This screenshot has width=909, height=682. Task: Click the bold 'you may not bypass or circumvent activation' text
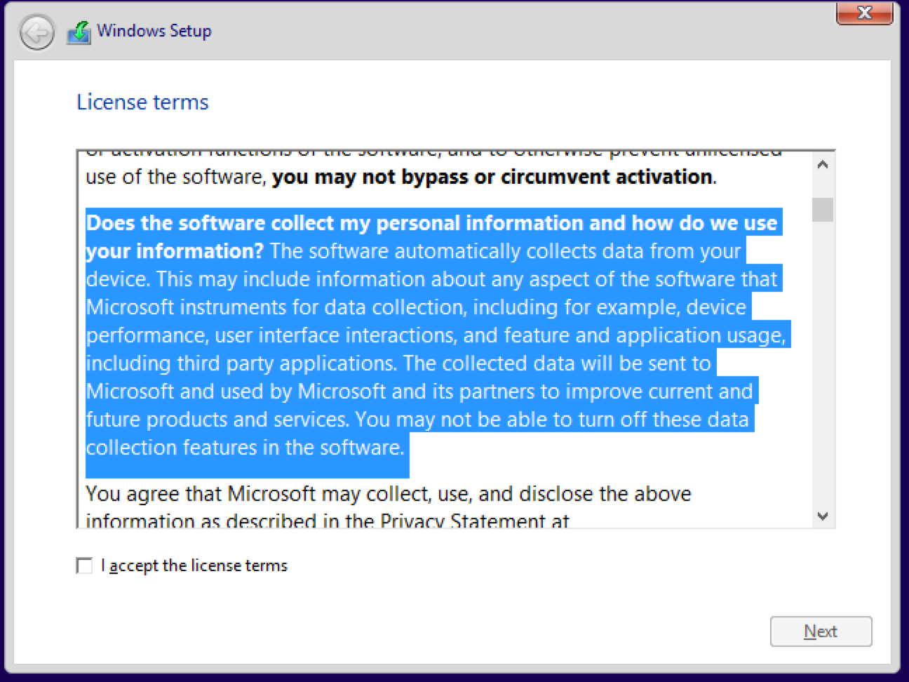pos(492,177)
